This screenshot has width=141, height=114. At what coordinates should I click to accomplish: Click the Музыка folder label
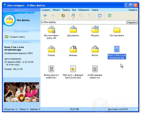click(95, 36)
